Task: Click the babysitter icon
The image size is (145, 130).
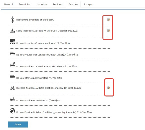Action: point(13,20)
